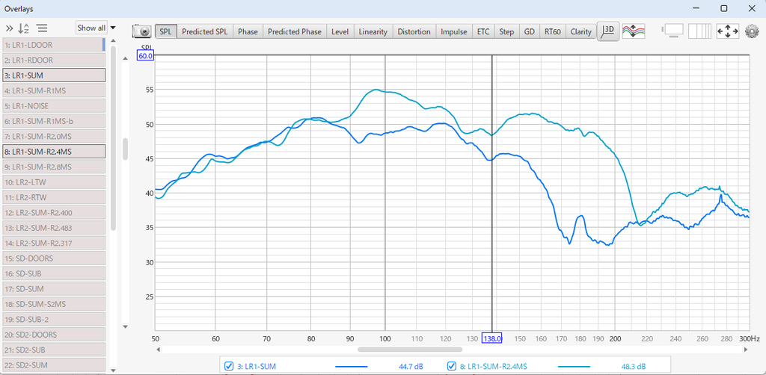Click the measurement list scroll down arrow
Screen dimensions: 766x375
pos(114,371)
